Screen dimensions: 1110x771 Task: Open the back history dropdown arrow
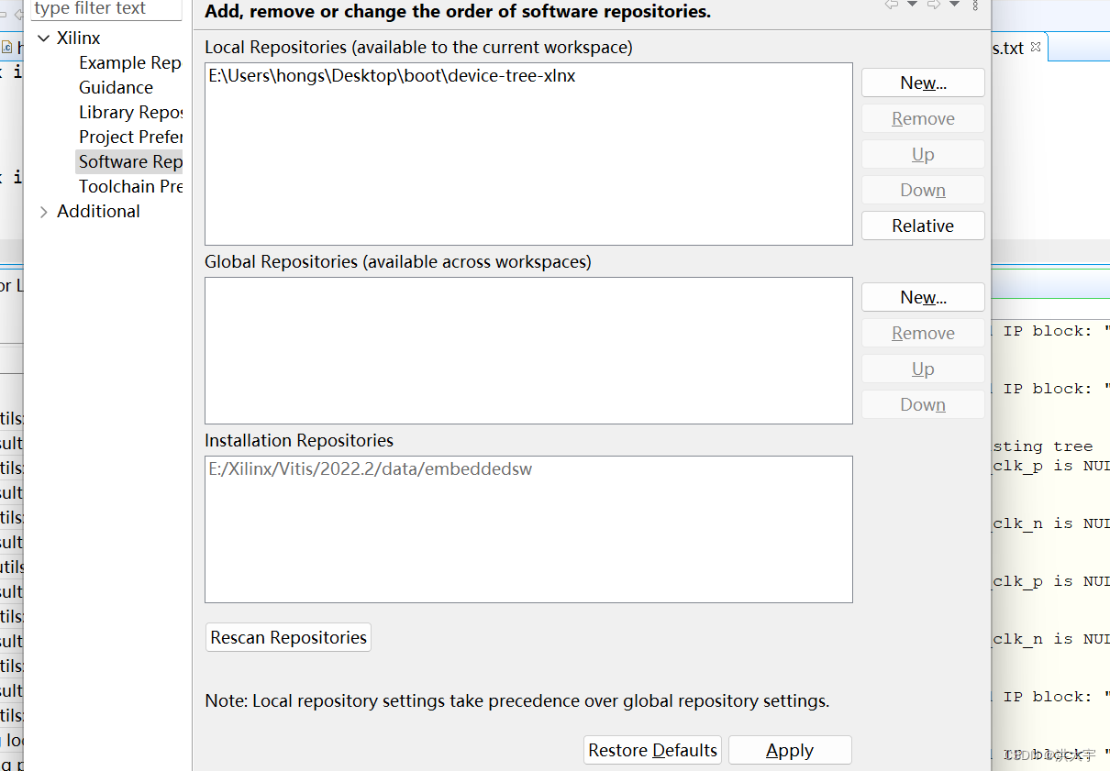click(912, 5)
